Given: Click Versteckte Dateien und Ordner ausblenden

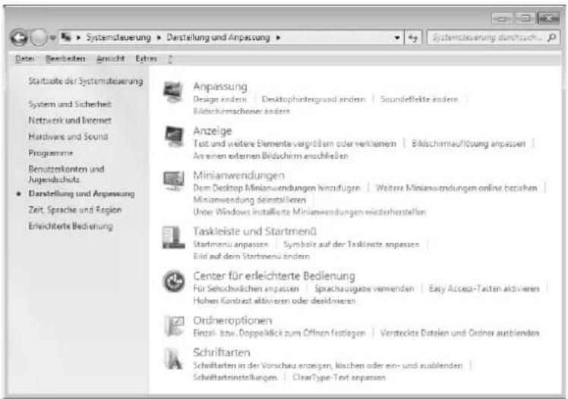Looking at the screenshot, I should pyautogui.click(x=459, y=333).
